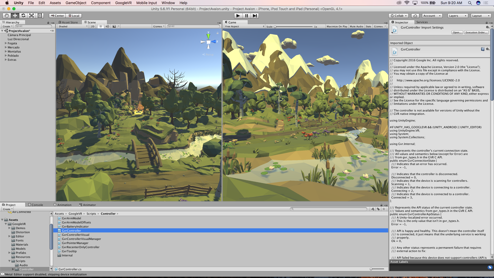The height and width of the screenshot is (278, 494).
Task: Open the Notification Center icon
Action: [x=486, y=3]
